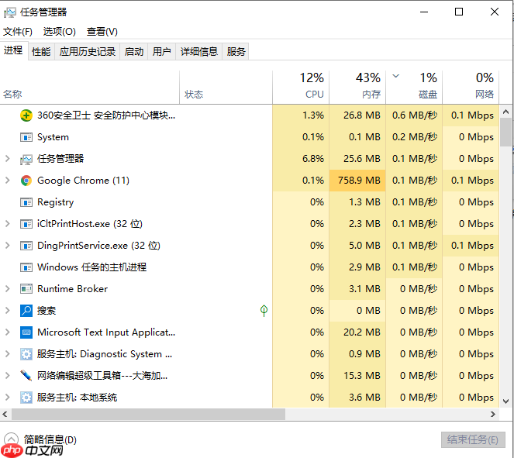Click the Microsoft Text Input Application icon
Screen dimensions: 514x458
pyautogui.click(x=26, y=332)
